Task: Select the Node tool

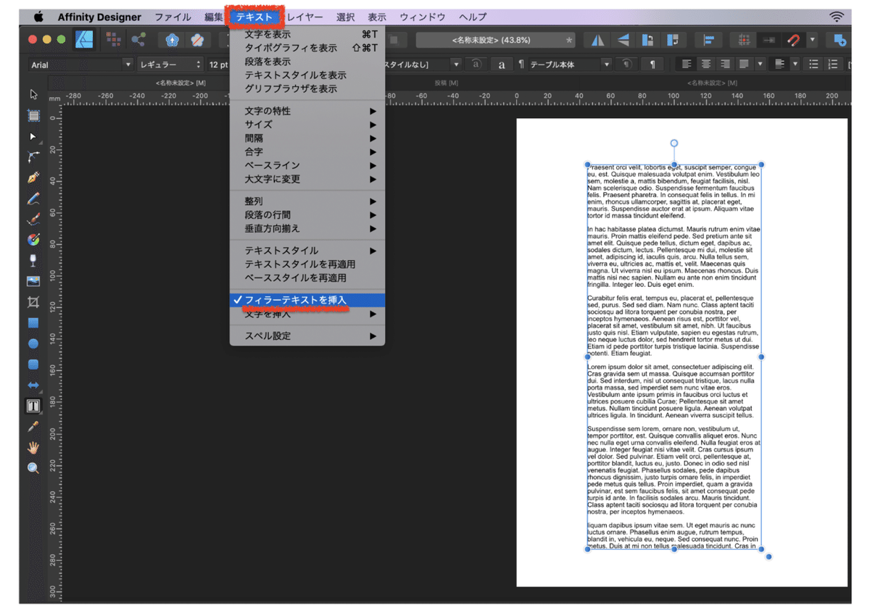Action: 33,136
